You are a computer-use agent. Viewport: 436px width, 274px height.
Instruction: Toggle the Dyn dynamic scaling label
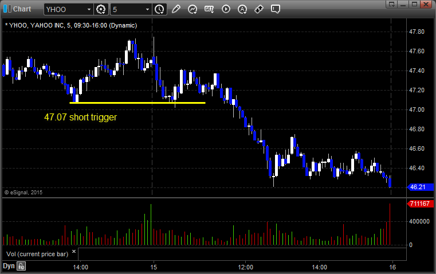click(9, 266)
